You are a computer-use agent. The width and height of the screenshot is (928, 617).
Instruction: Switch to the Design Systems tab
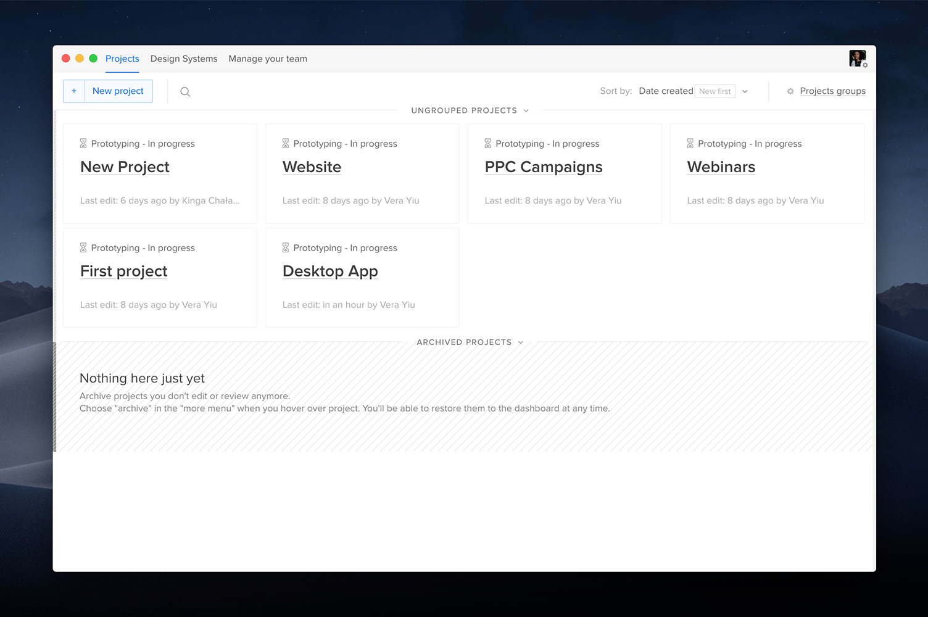coord(183,59)
